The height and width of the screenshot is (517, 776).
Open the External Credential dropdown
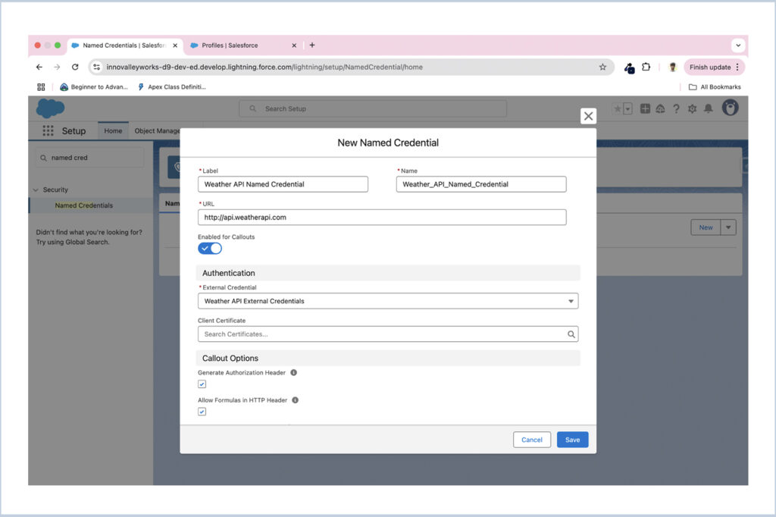pos(388,301)
